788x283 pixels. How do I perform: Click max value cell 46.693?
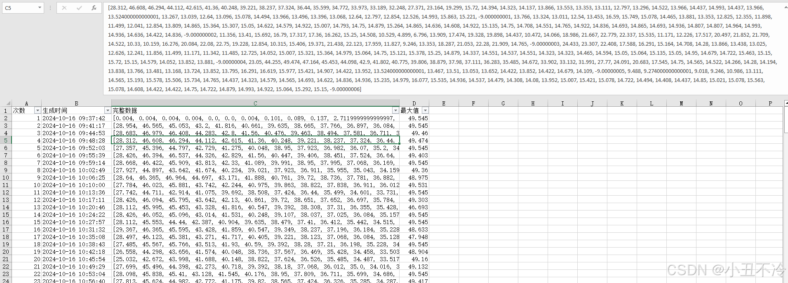(414, 207)
